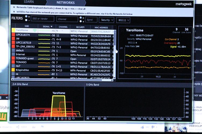
Task: Select the plus include filter radio
Action: point(26,16)
